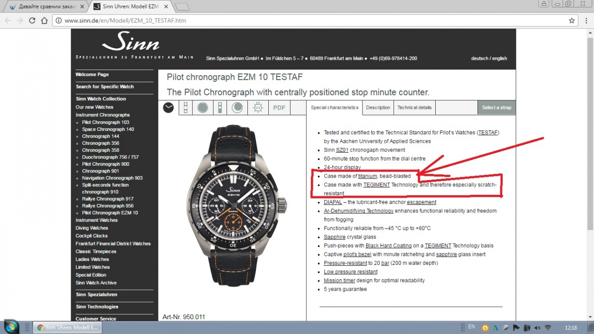Viewport: 594px width, 334px height.
Task: Open Sinn Technologies section in sidebar
Action: coord(97,307)
